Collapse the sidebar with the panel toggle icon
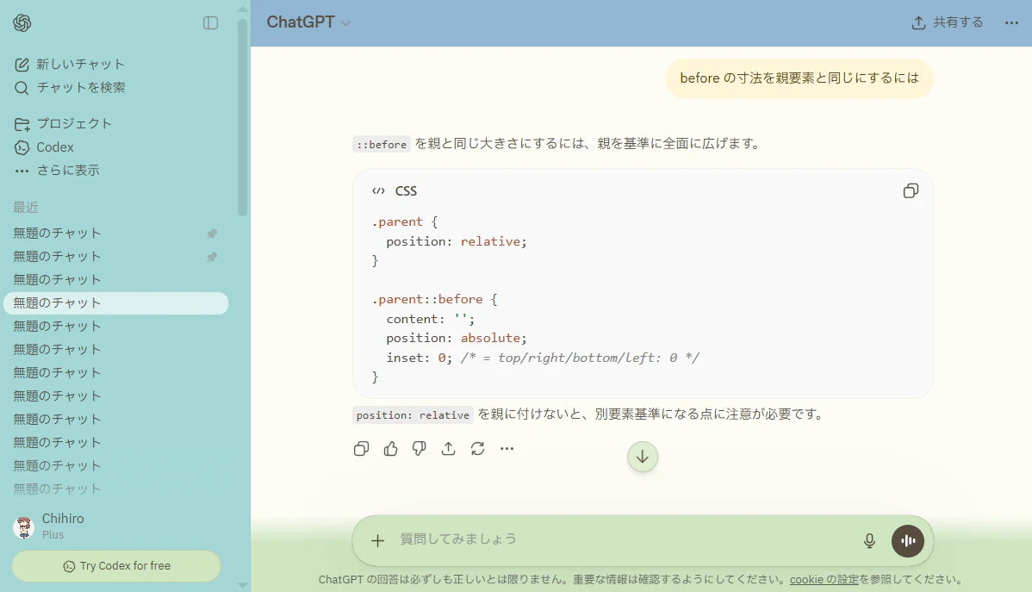The width and height of the screenshot is (1032, 592). [x=210, y=23]
